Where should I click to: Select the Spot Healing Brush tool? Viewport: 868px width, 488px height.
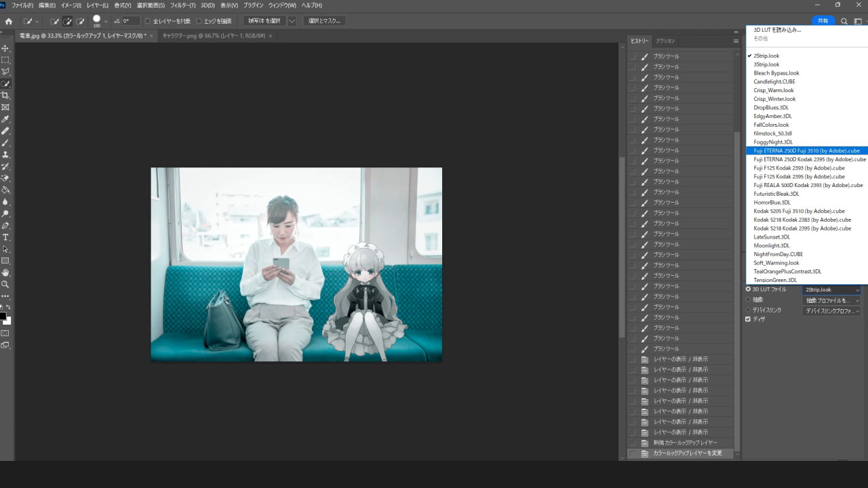point(5,131)
